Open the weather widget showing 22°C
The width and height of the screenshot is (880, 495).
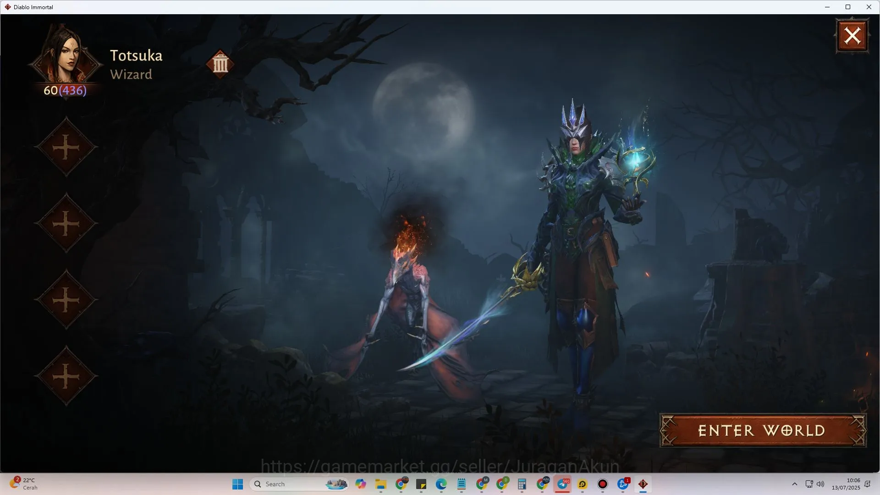(x=25, y=484)
